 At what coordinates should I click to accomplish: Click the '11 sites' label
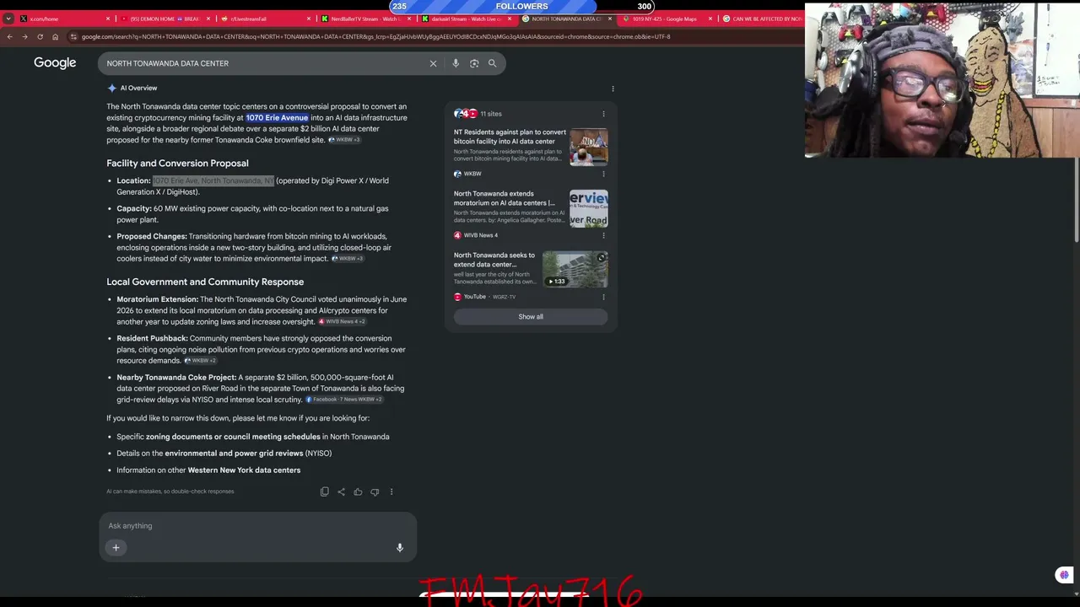pyautogui.click(x=491, y=114)
